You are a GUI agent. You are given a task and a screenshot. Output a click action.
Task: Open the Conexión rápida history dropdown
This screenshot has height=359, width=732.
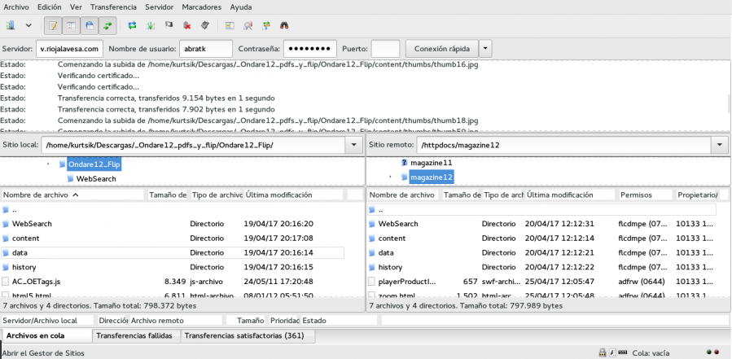coord(485,49)
